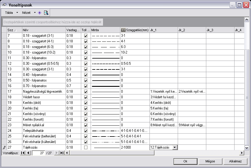Select the Kerítés (sövény) name cell
251x168 pixels.
pos(44,114)
